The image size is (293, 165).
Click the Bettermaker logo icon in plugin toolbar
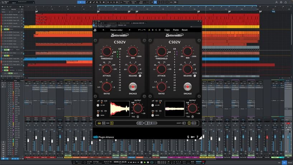95,30
